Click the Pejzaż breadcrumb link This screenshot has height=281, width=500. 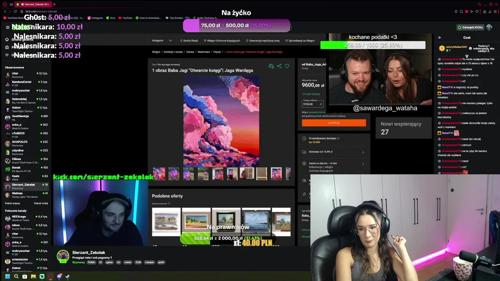click(217, 52)
